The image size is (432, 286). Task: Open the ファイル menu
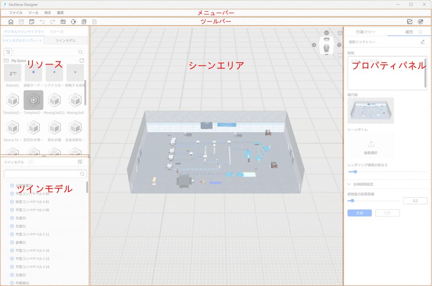tap(16, 13)
